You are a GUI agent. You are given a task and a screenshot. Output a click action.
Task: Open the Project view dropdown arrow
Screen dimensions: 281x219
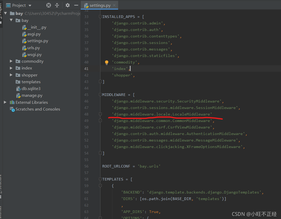(x=30, y=5)
